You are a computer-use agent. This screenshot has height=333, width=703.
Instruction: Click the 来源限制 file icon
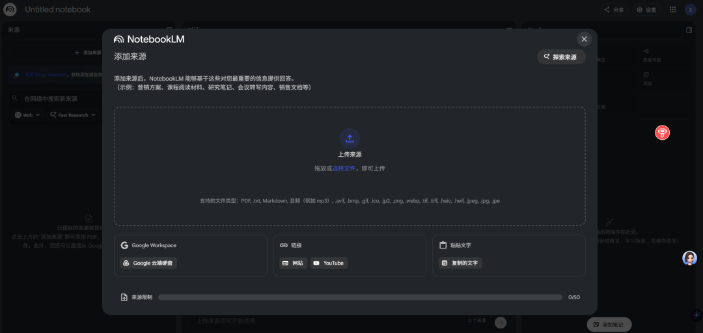pyautogui.click(x=124, y=297)
